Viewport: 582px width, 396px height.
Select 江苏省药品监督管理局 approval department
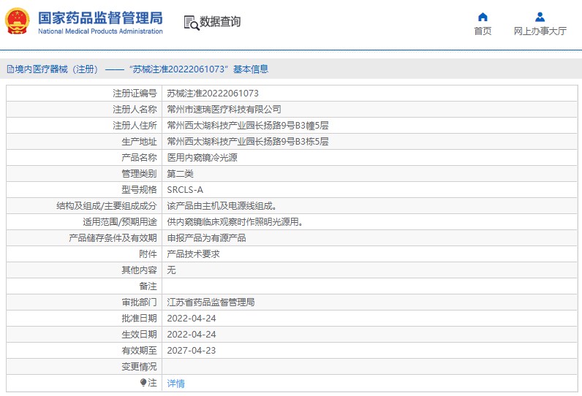[x=211, y=302]
